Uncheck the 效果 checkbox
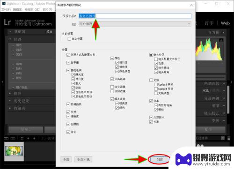 click(x=151, y=101)
